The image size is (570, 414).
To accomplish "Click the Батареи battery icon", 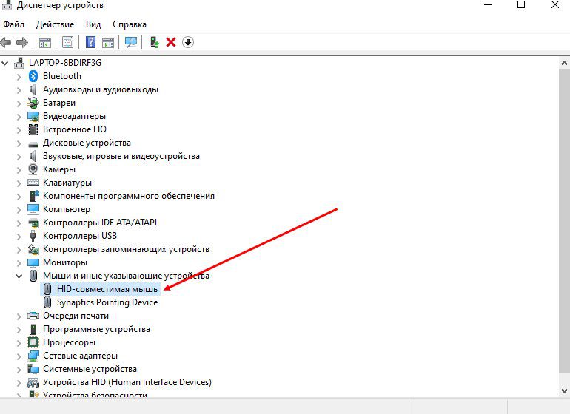I will 33,103.
